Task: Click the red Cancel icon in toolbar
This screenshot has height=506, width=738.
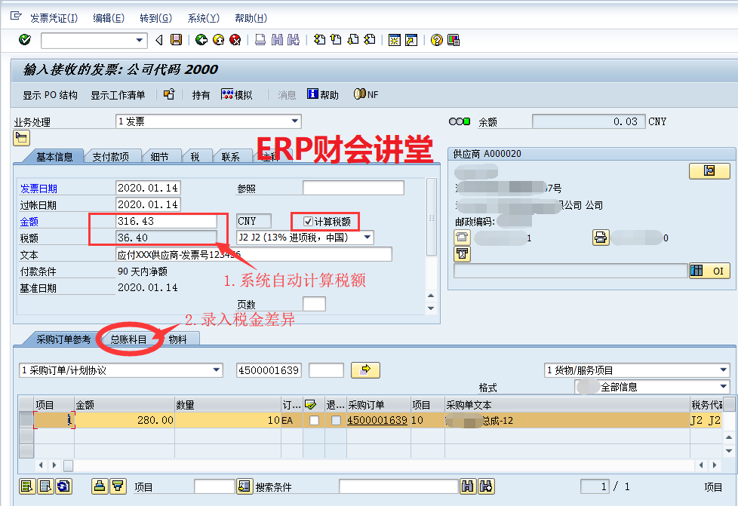Action: 235,40
